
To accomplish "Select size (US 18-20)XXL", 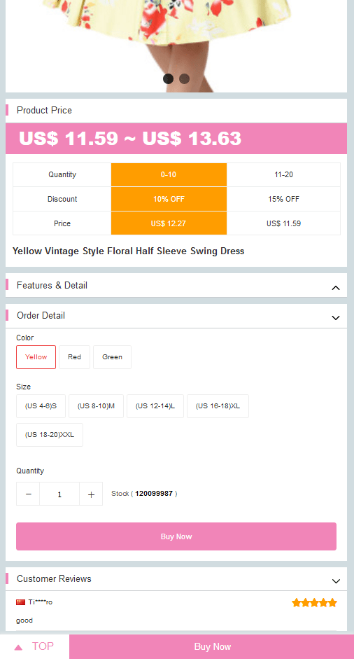I will point(50,435).
